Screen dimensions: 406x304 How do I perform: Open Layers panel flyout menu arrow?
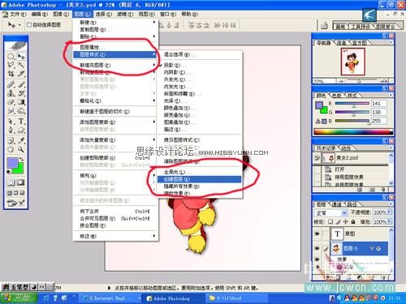pos(391,203)
